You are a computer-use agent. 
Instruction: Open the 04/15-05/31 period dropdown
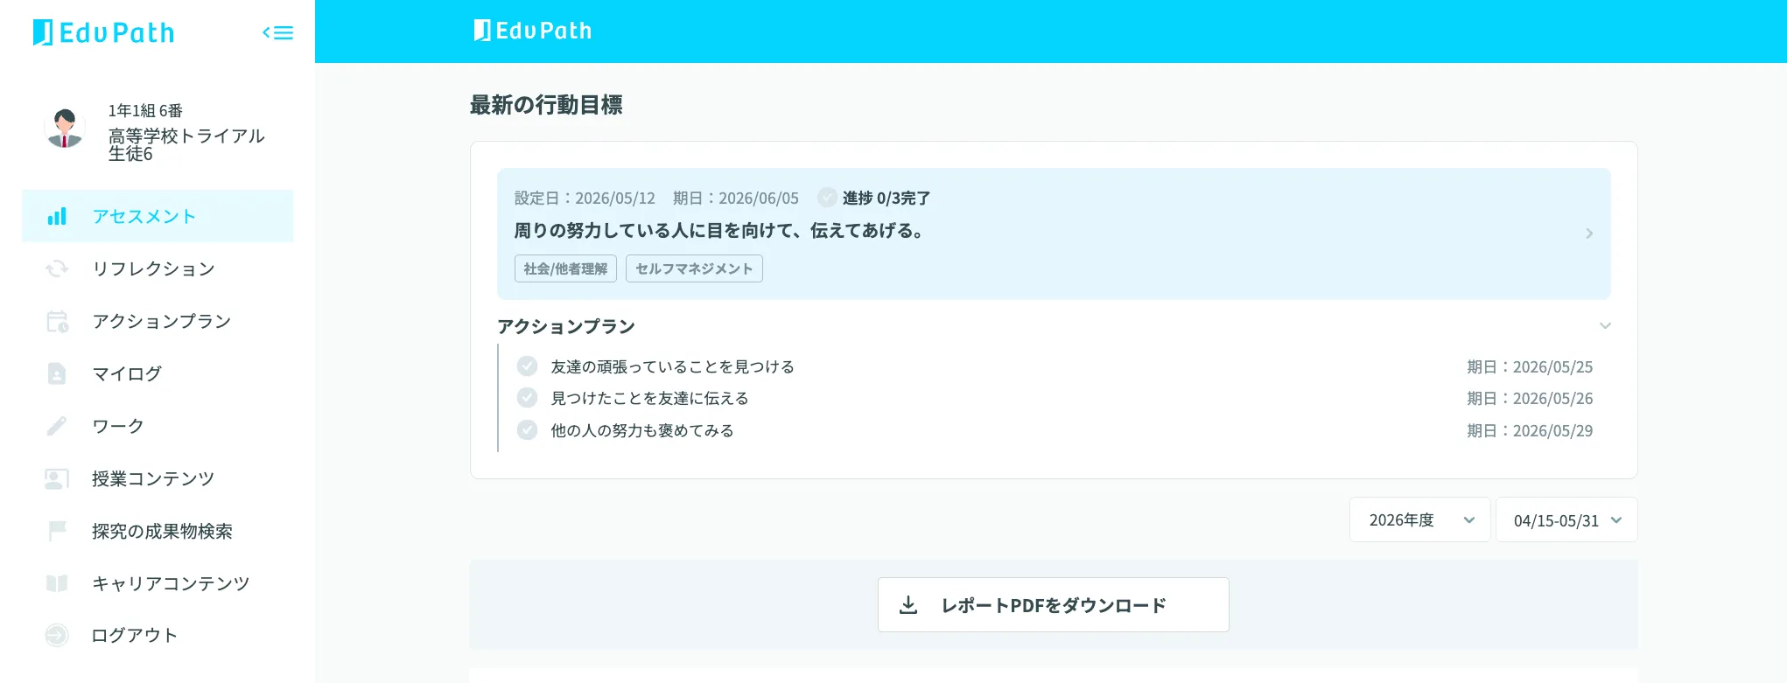point(1566,520)
